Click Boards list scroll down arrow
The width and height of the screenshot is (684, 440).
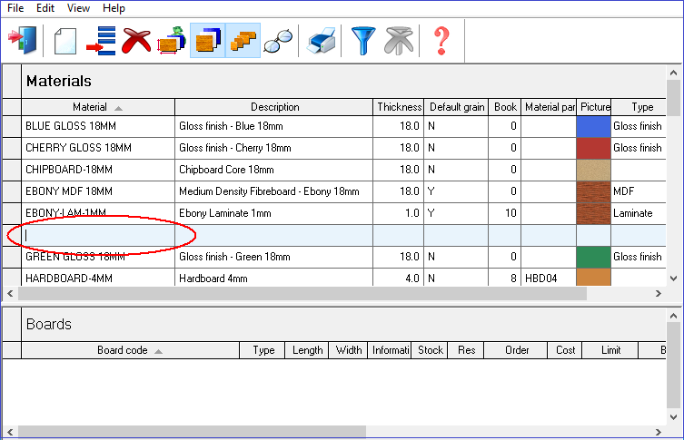click(x=673, y=417)
